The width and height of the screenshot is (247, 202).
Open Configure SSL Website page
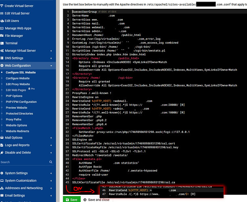(21, 72)
